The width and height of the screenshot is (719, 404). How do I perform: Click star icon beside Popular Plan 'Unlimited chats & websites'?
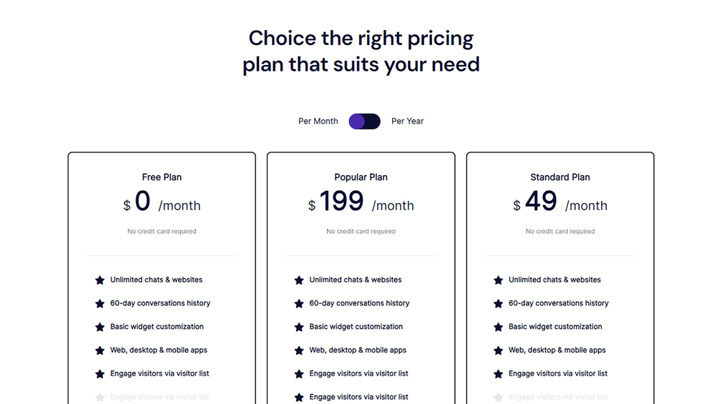(x=299, y=280)
